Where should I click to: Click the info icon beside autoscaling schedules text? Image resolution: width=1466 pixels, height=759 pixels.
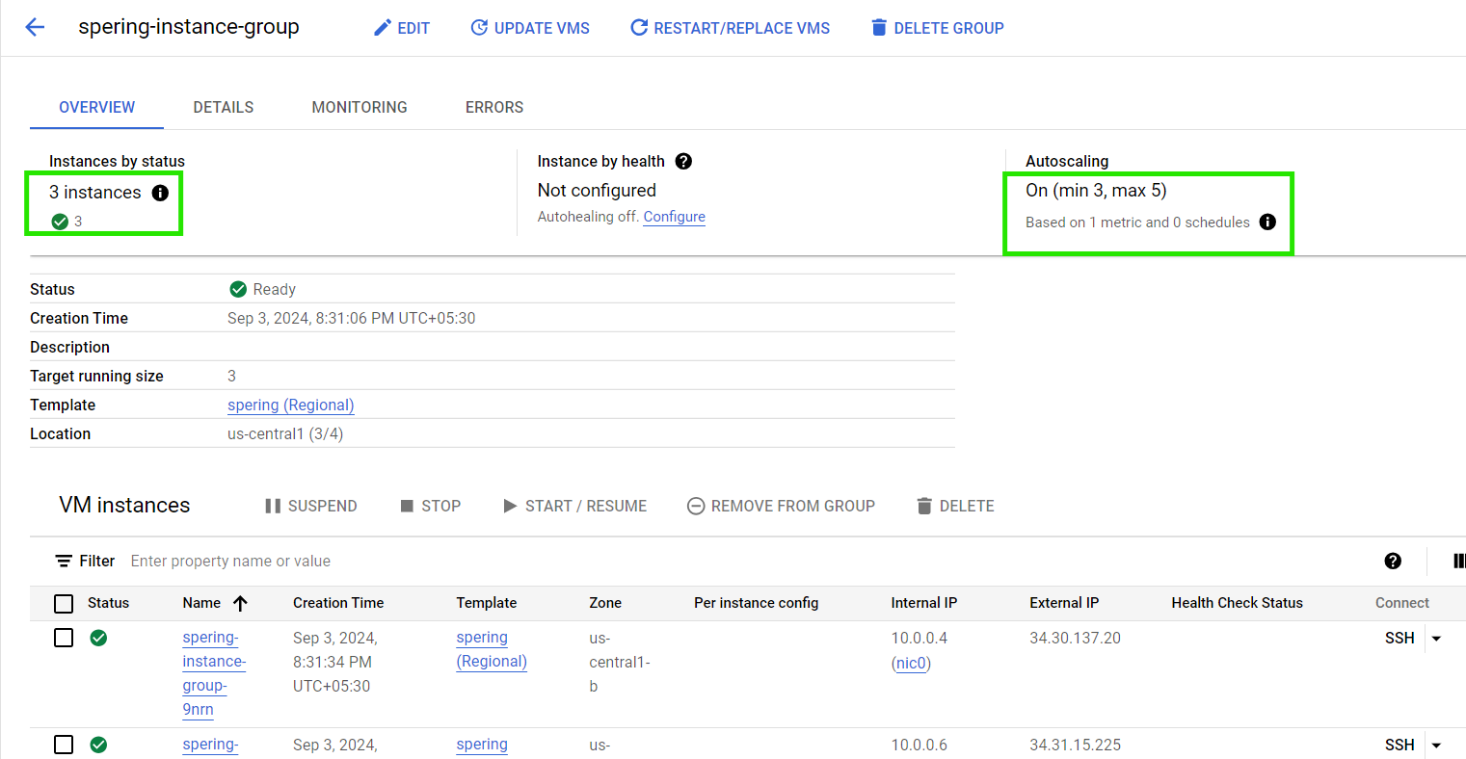coord(1267,222)
